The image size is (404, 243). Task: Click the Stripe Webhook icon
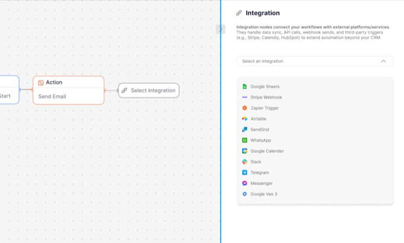[244, 97]
